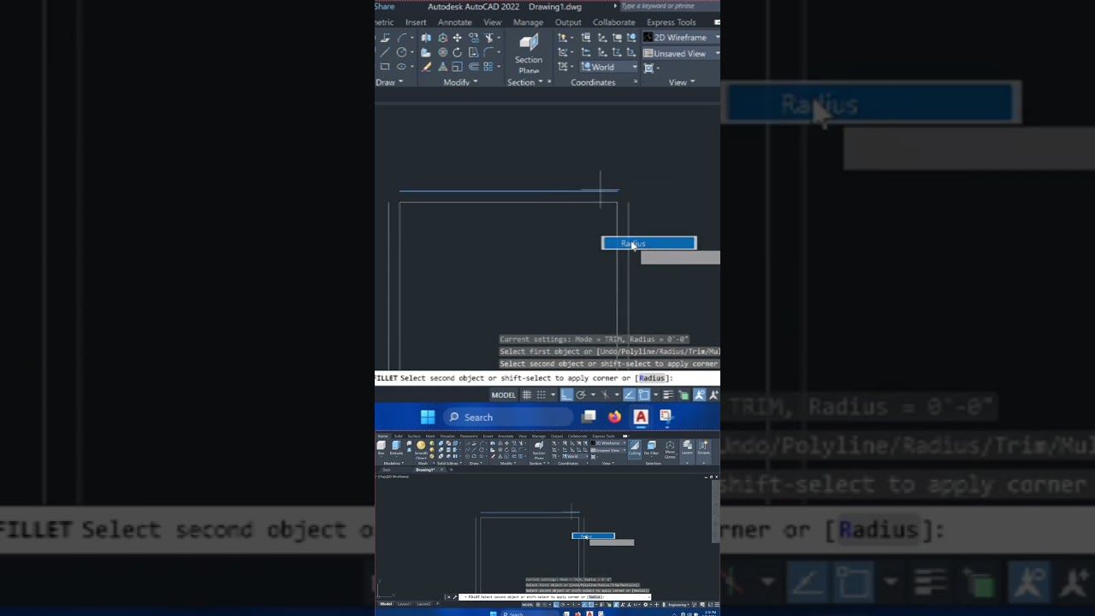
Task: Open the Annotate ribbon tab in enlarged view
Action: tap(454, 22)
